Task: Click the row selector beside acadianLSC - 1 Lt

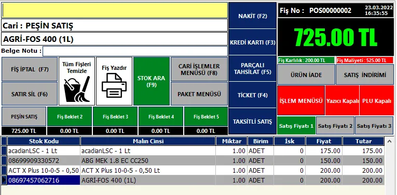Action: point(4,151)
